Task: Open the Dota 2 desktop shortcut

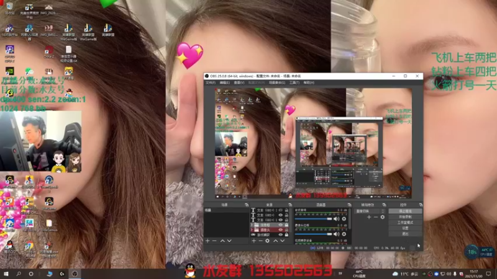Action: 49,52
